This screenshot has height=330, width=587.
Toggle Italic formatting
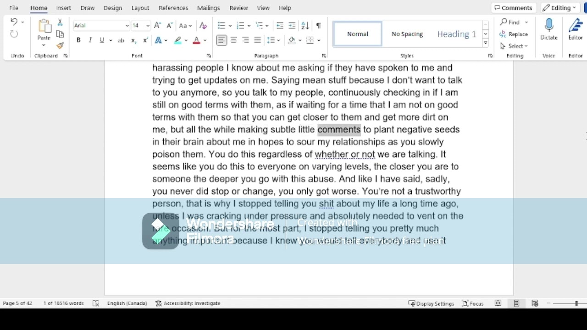(x=90, y=40)
